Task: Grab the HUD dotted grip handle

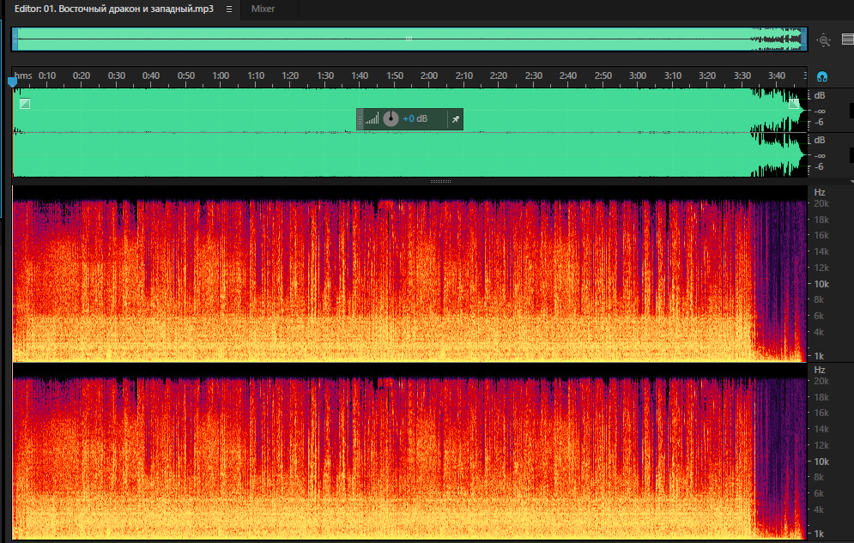Action: (x=360, y=119)
